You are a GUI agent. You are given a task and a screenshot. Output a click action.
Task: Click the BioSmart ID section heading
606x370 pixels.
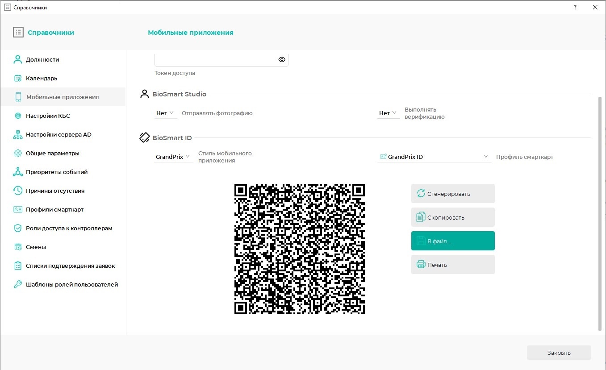tap(172, 137)
